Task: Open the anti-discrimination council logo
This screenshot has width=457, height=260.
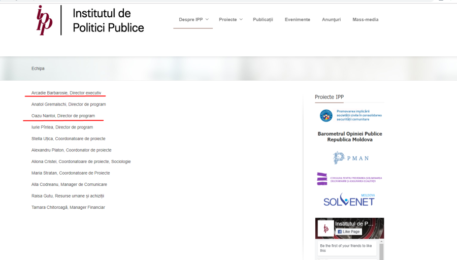Action: [x=349, y=178]
